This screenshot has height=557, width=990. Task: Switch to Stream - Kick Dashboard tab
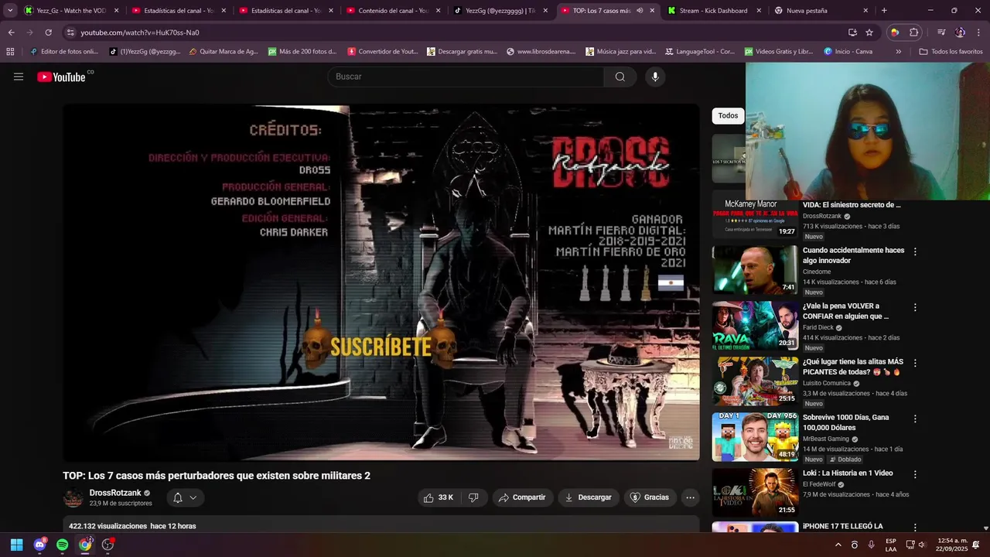pos(713,11)
